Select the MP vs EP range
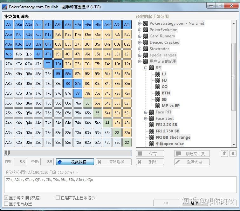 coord(171,106)
